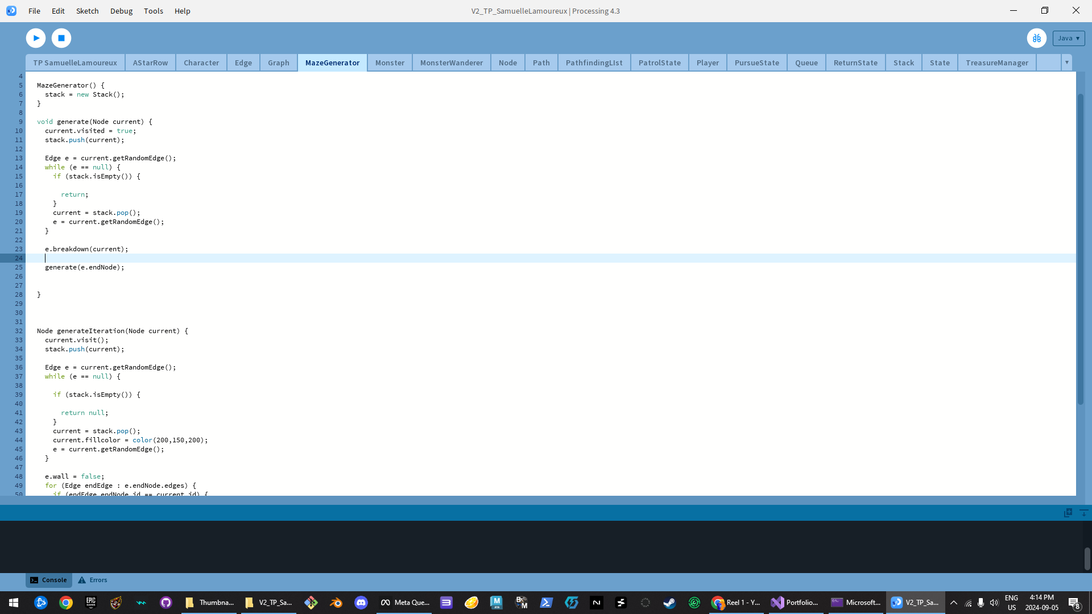Click the collapse console icon
This screenshot has height=614, width=1092.
click(1083, 513)
